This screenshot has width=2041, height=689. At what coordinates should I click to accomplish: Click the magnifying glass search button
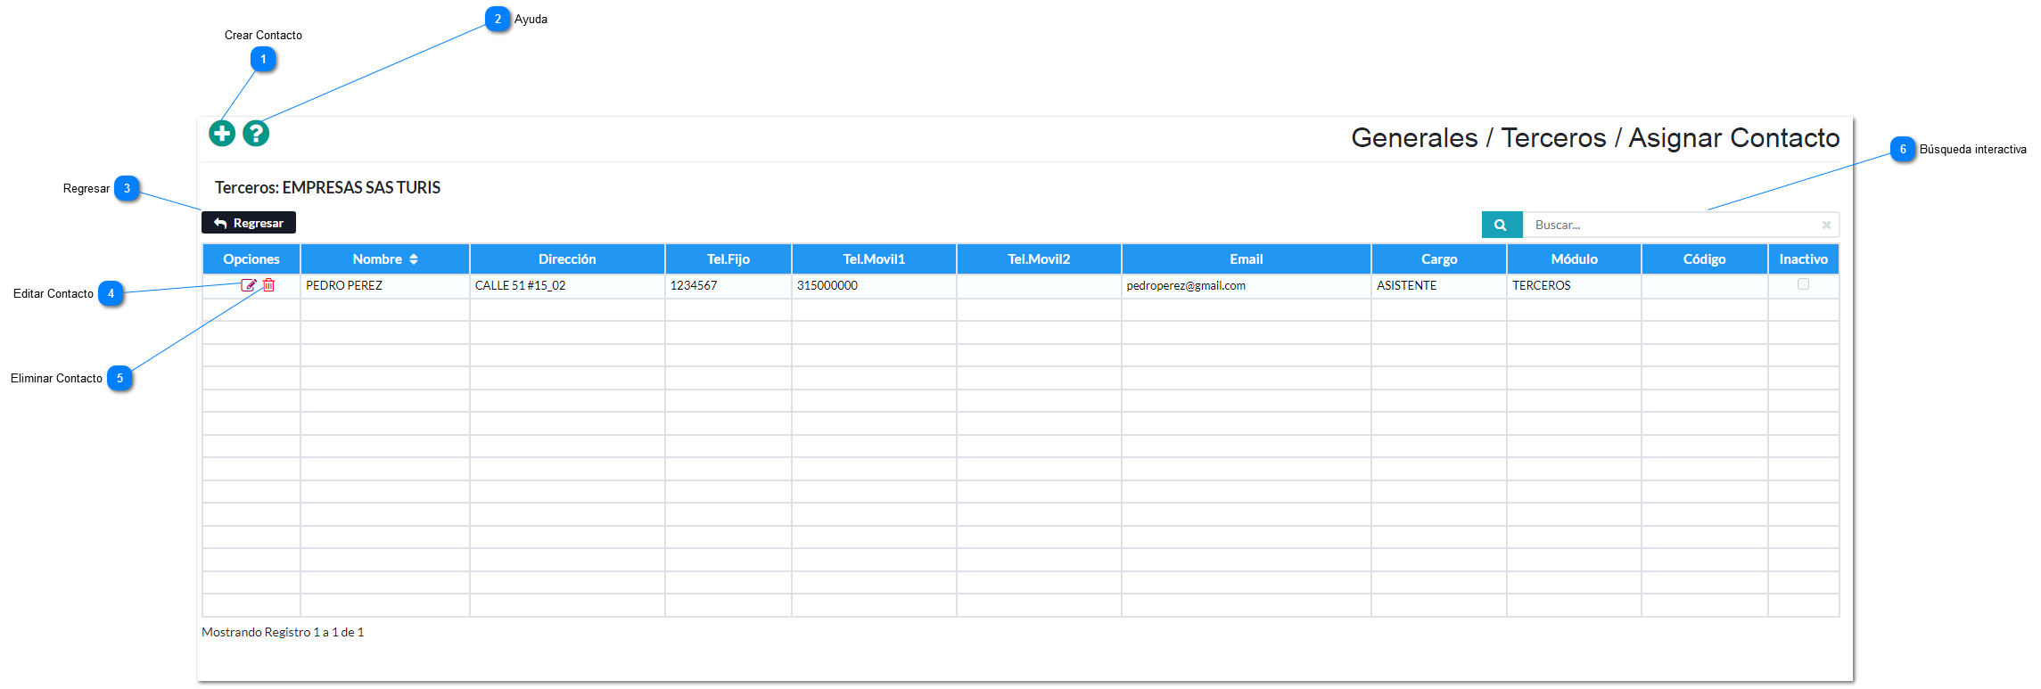[x=1502, y=225]
